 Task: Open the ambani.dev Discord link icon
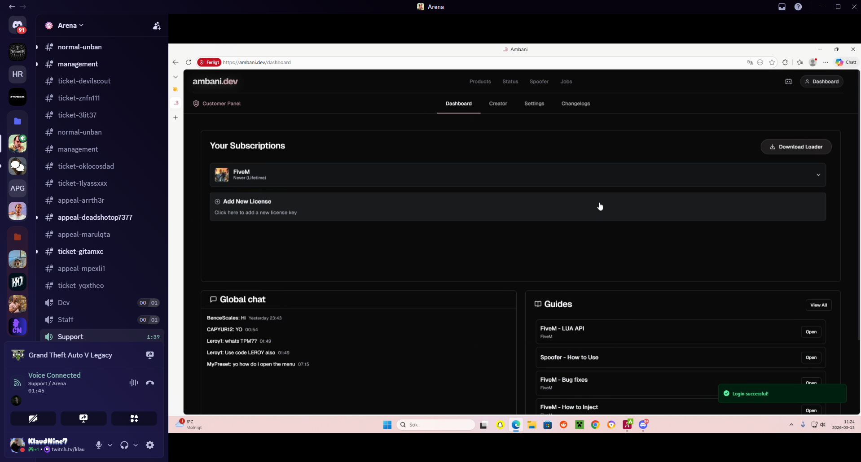[788, 82]
